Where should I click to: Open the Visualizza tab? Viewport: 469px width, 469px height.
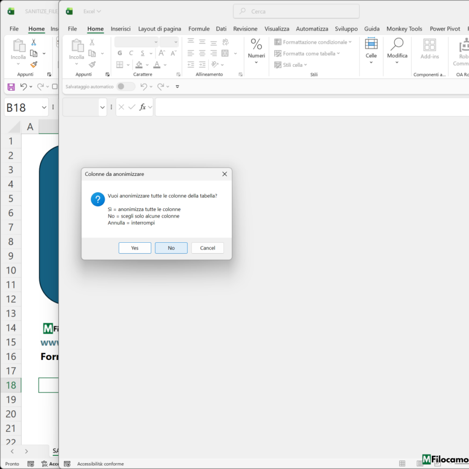tap(277, 29)
